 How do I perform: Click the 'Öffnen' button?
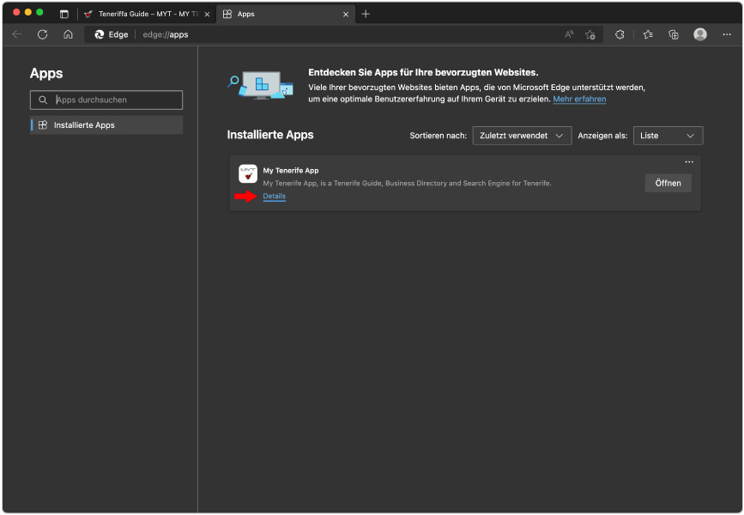click(668, 183)
